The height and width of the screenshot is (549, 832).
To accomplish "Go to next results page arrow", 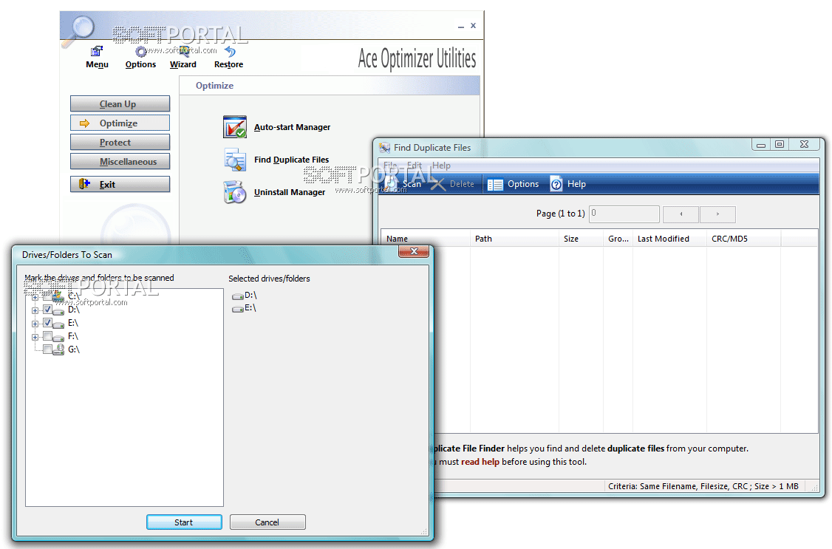I will tap(717, 214).
